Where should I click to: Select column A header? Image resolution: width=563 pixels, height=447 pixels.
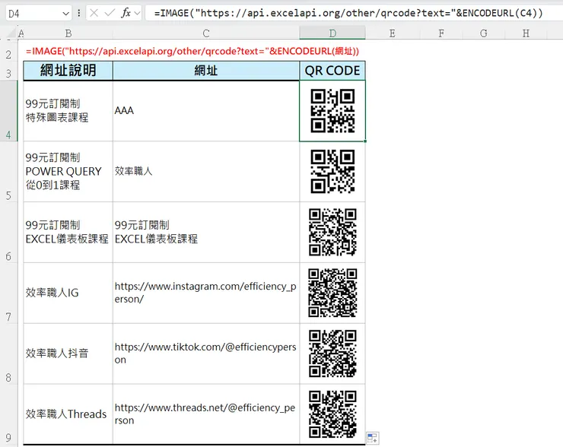[x=21, y=33]
